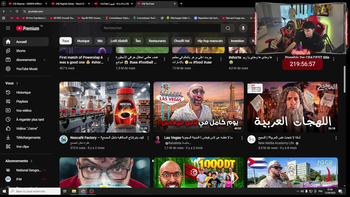Open Task View on the taskbar

pyautogui.click(x=65, y=191)
